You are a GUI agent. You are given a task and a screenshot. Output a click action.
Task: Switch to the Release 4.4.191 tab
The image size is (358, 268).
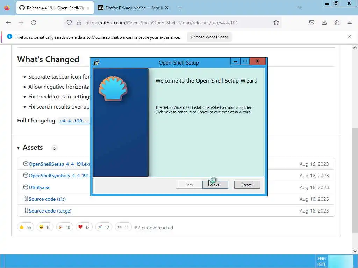55,8
